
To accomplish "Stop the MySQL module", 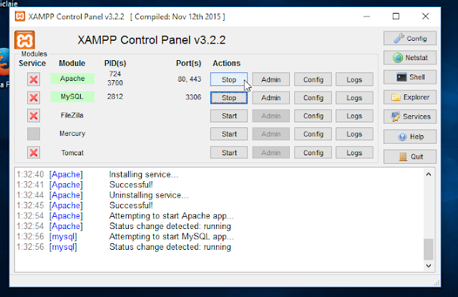I will coord(229,97).
